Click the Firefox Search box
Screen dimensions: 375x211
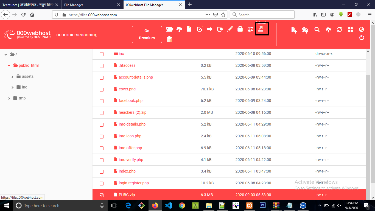(x=262, y=15)
